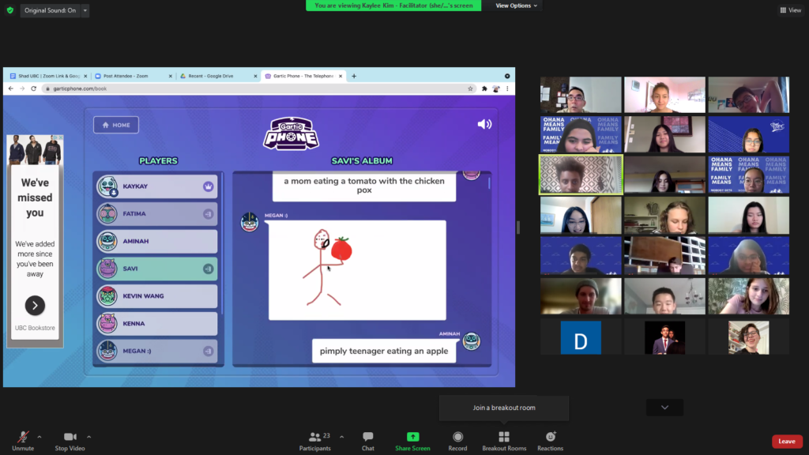Screen dimensions: 809x455
Task: Select player KEVIN WANG
Action: [157, 296]
